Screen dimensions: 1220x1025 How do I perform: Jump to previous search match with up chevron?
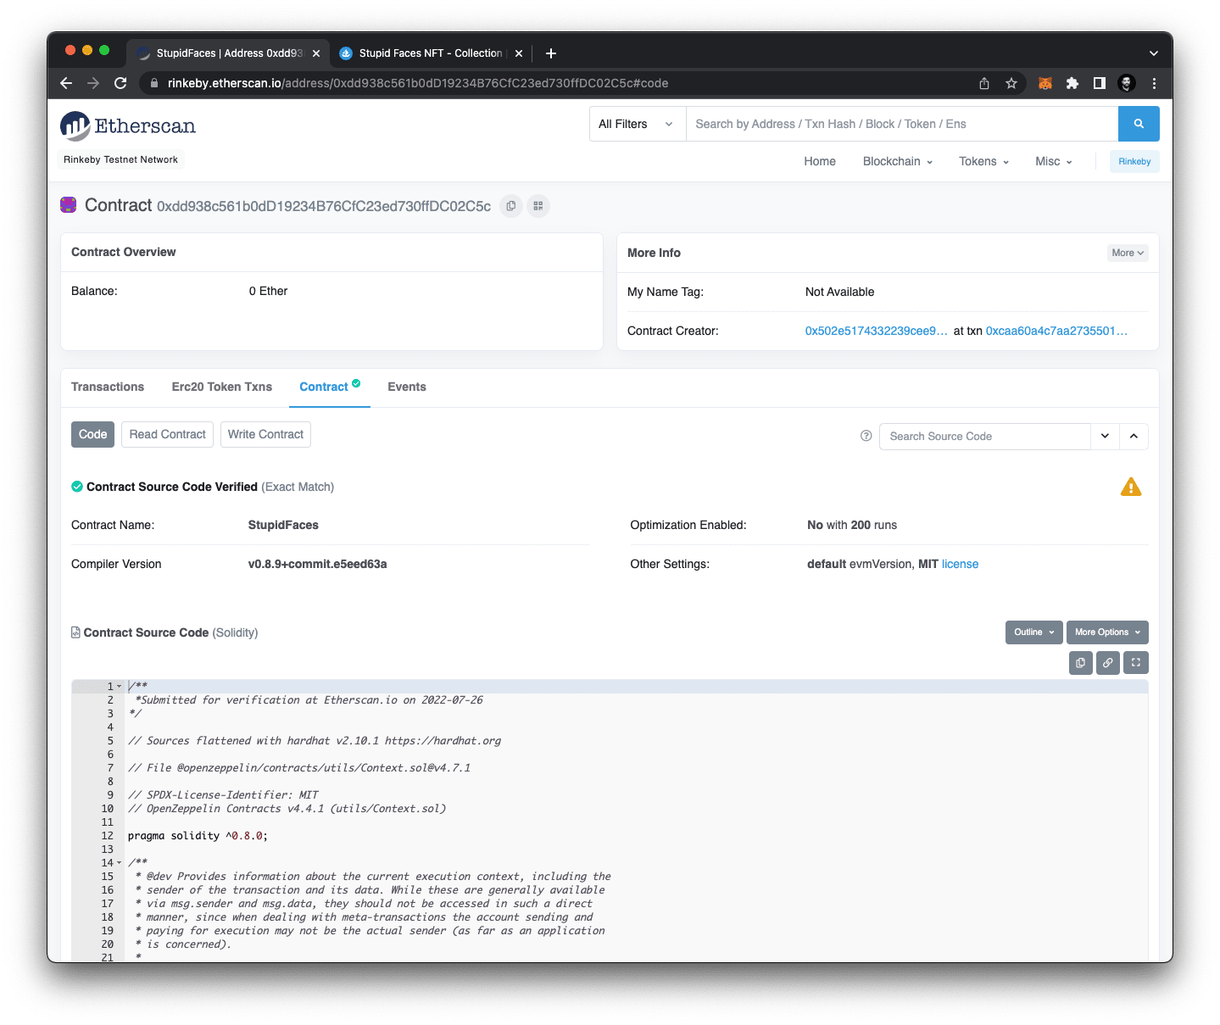point(1134,436)
